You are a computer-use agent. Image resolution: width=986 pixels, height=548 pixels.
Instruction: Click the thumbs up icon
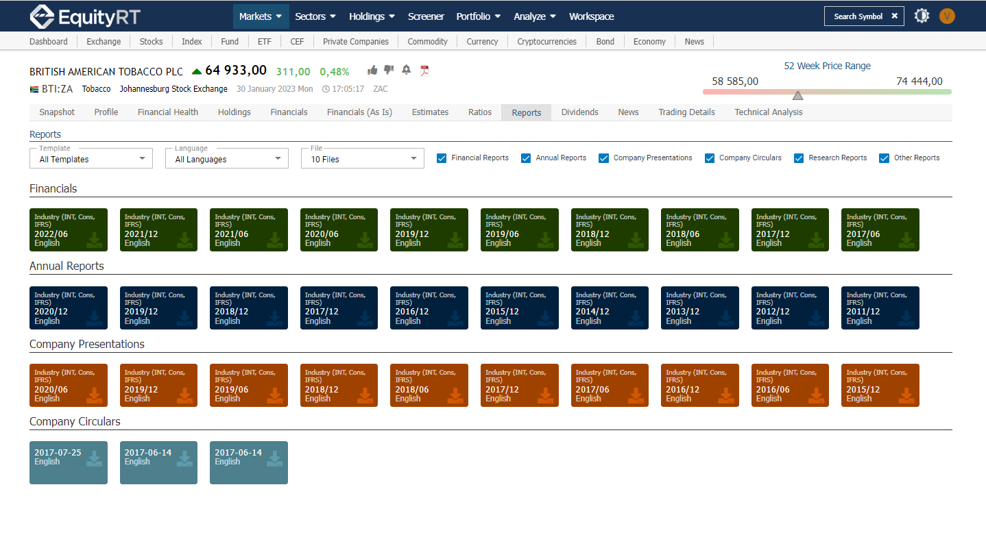(x=372, y=70)
